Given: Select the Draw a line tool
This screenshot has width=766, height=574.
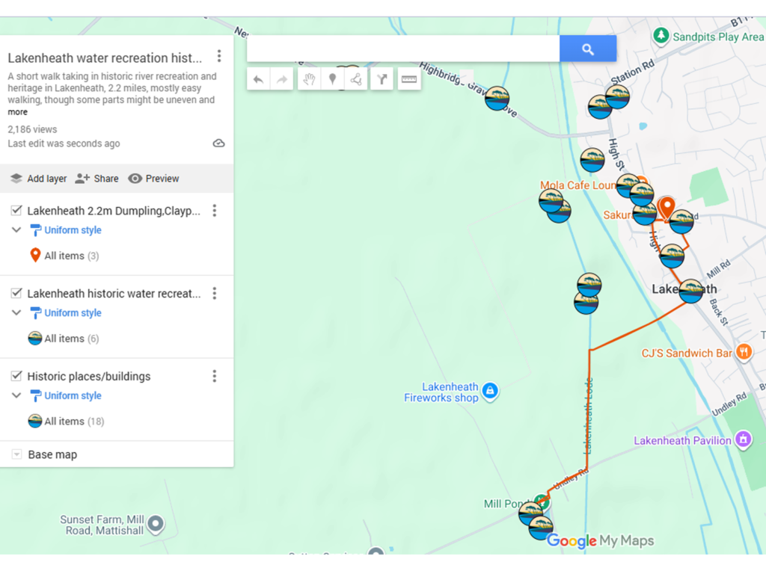Looking at the screenshot, I should (357, 78).
